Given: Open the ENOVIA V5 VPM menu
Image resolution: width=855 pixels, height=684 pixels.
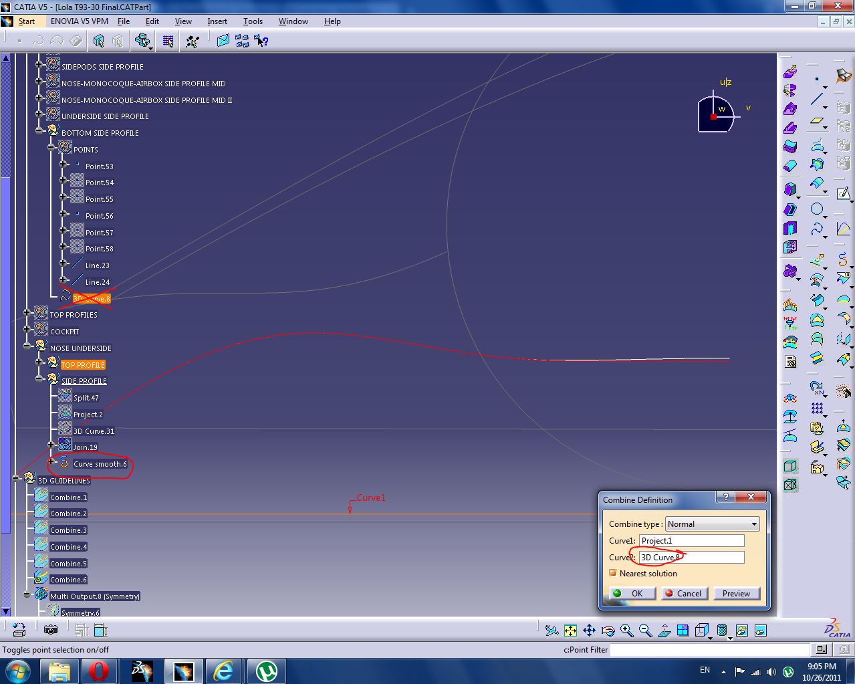Looking at the screenshot, I should (79, 21).
